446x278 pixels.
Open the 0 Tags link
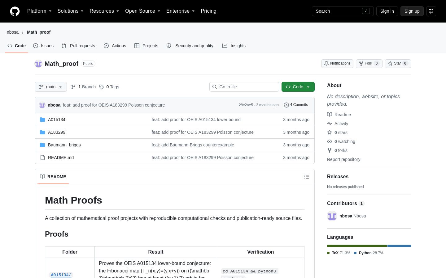109,87
